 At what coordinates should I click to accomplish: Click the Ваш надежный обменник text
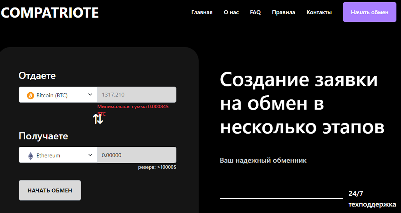pyautogui.click(x=263, y=160)
